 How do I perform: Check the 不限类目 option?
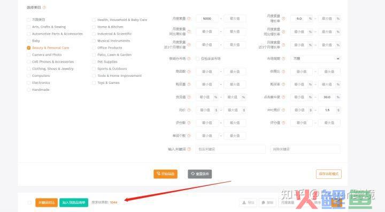[29, 20]
